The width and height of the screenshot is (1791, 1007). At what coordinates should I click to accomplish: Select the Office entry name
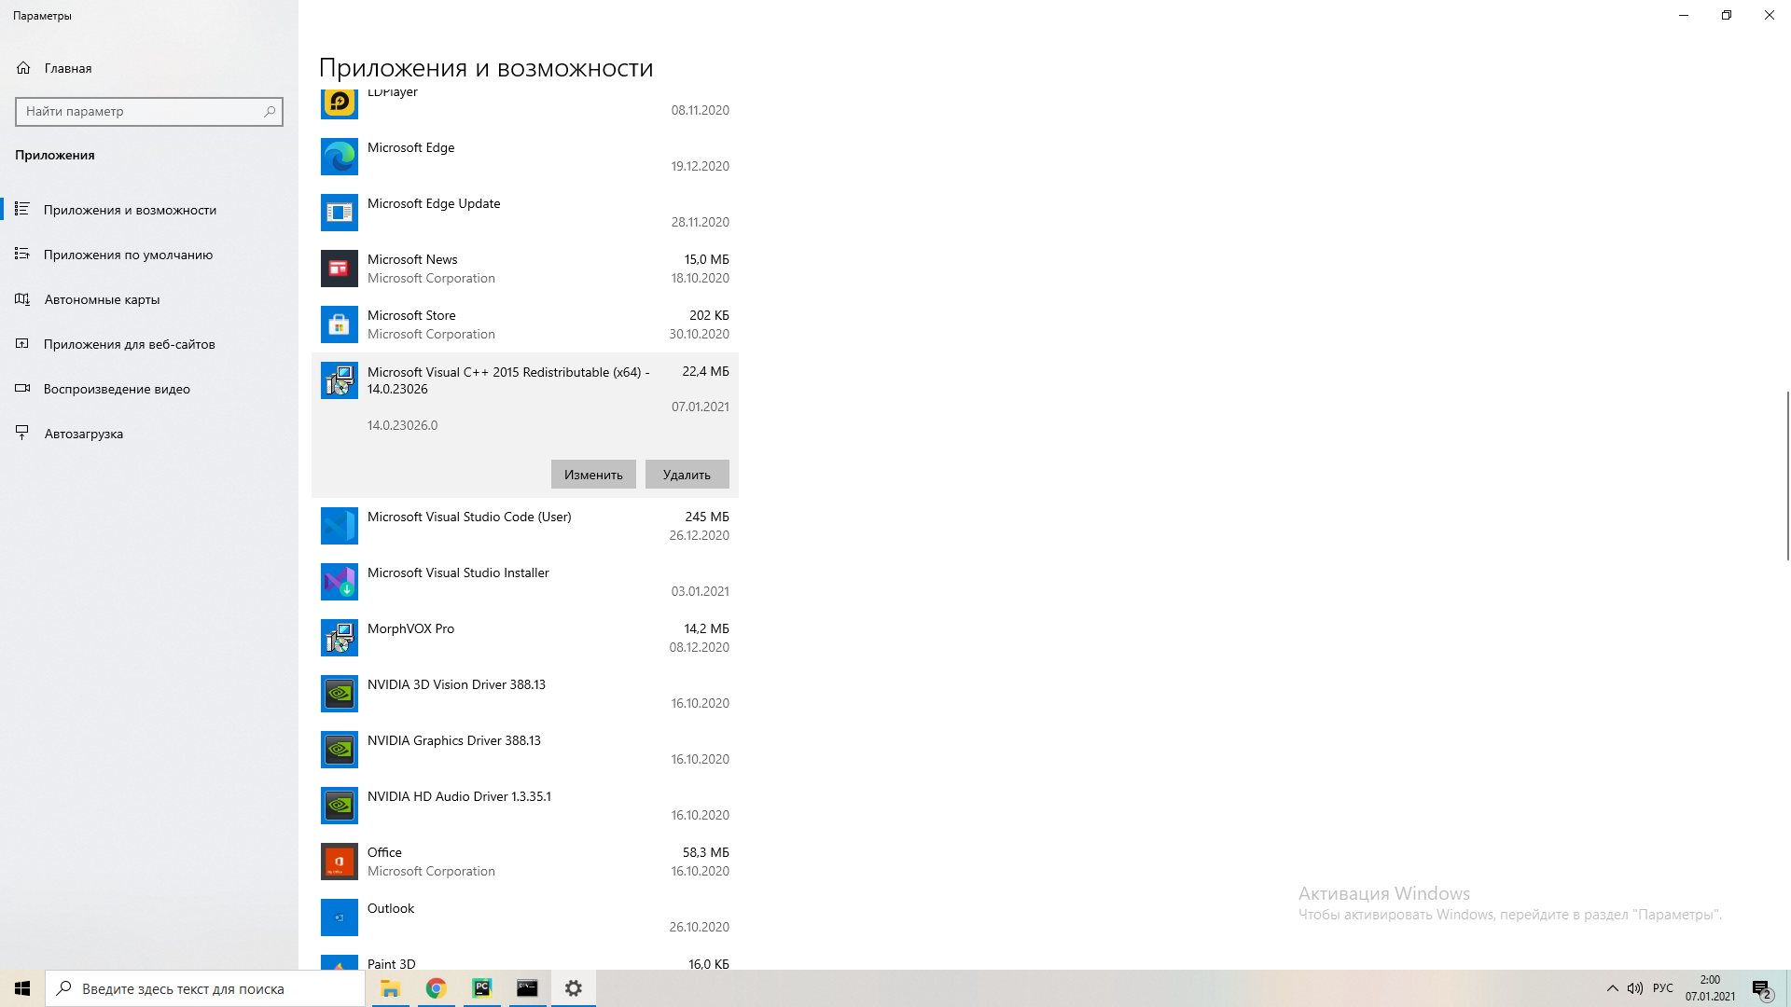[x=384, y=852]
